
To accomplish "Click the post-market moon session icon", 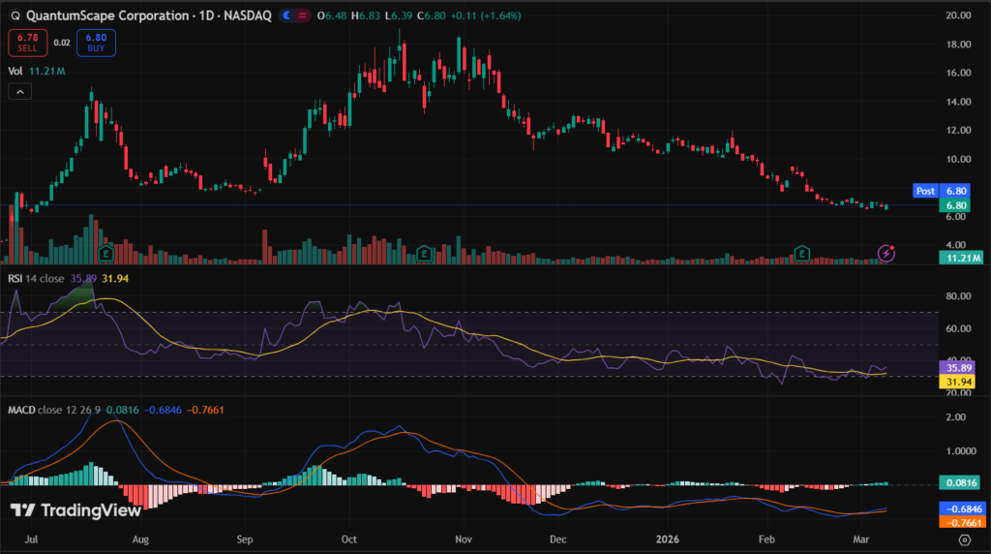I will click(x=288, y=16).
